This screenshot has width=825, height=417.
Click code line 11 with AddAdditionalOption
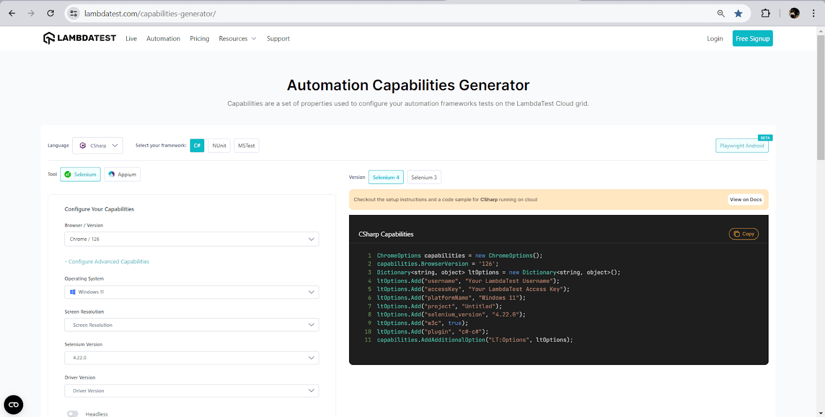pos(474,340)
